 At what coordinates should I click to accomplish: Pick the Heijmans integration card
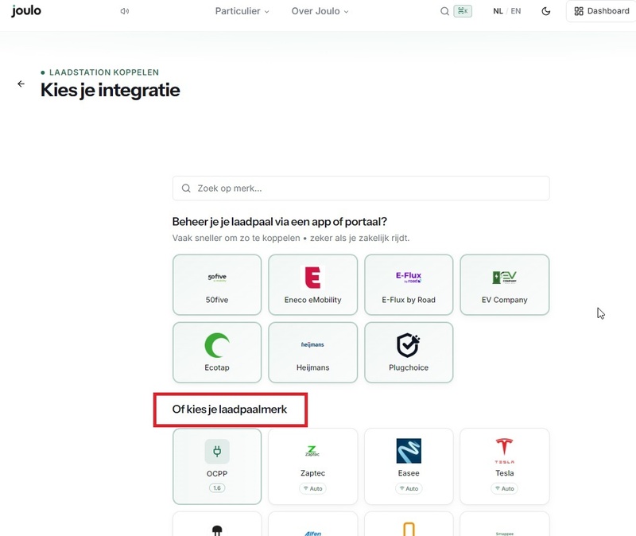point(312,352)
